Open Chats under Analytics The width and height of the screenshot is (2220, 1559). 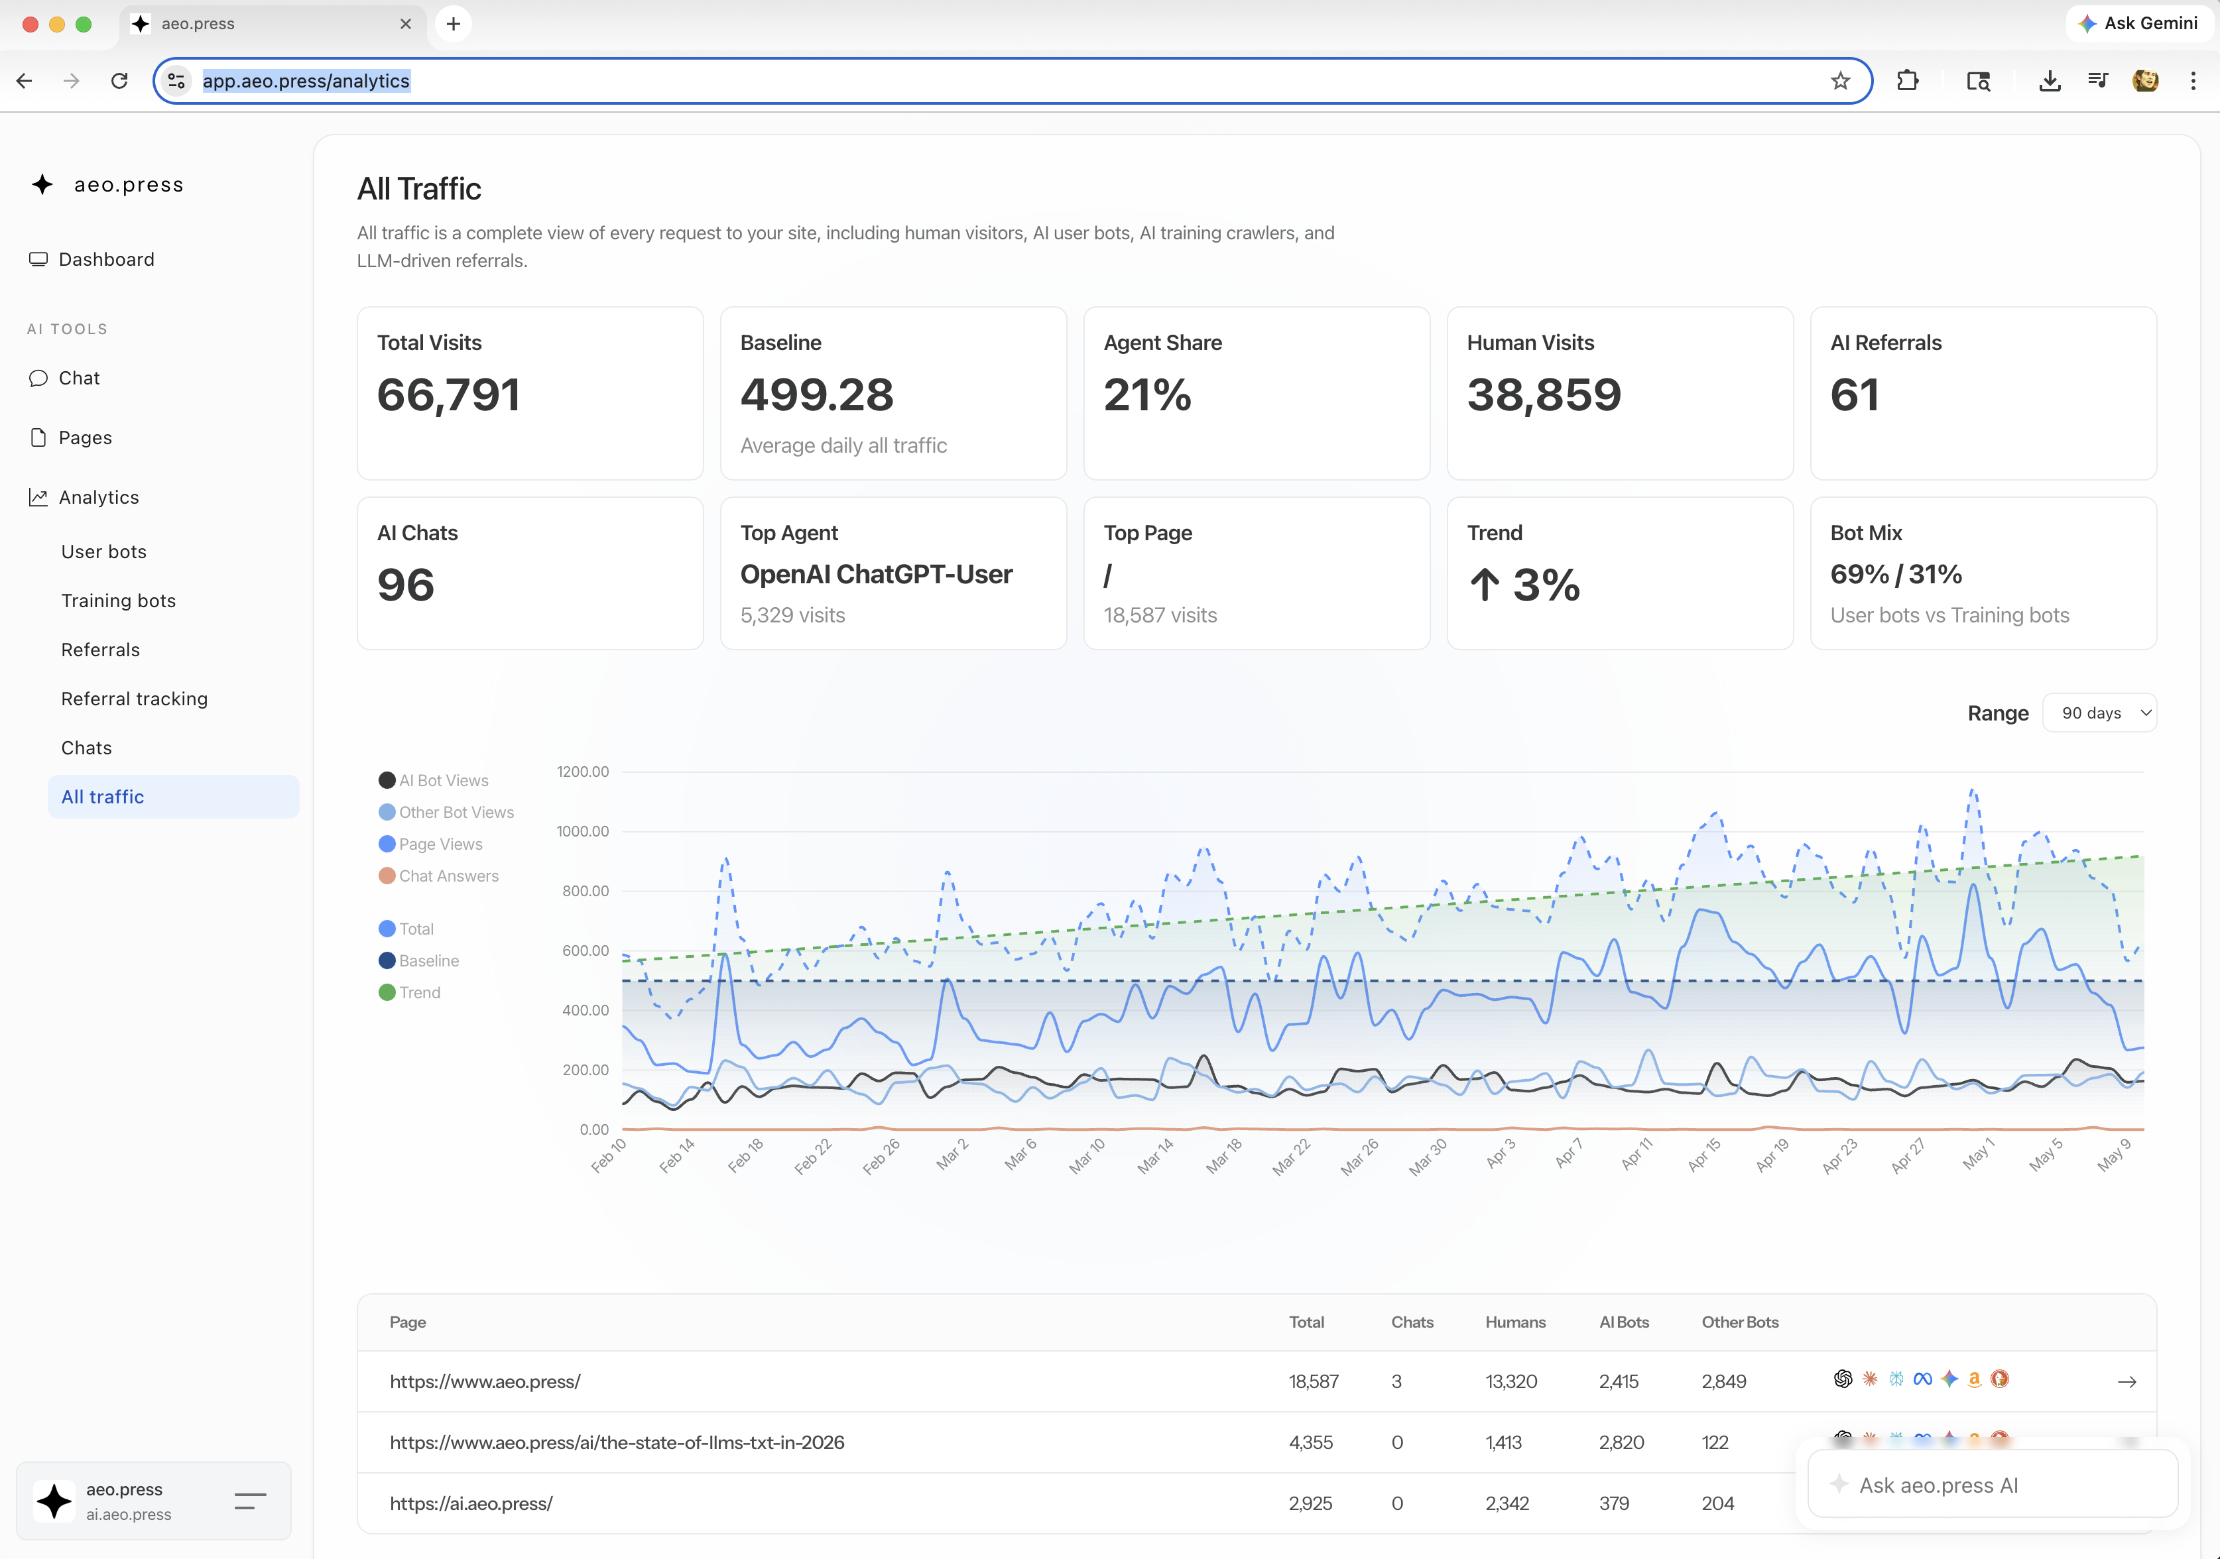86,748
